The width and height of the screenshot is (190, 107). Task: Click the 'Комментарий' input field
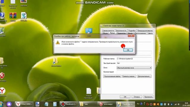pyautogui.click(x=134, y=72)
